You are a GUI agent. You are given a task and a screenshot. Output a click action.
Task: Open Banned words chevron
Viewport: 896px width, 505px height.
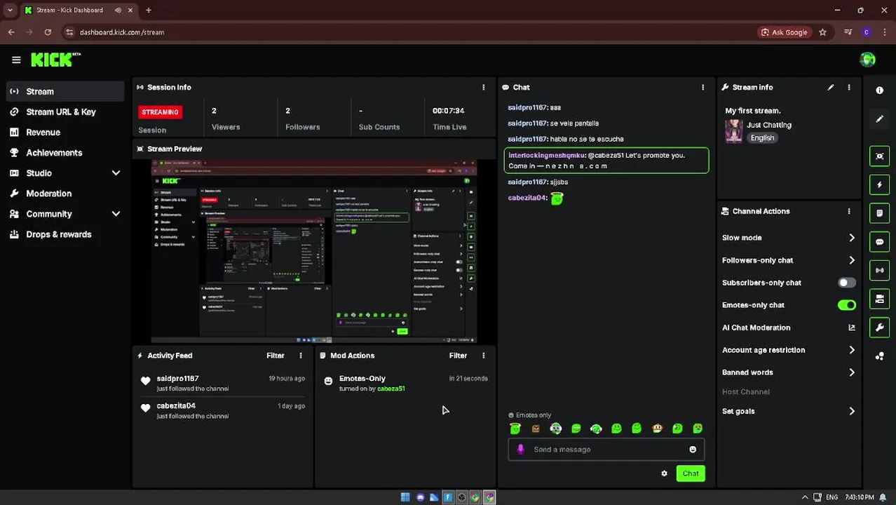coord(852,372)
